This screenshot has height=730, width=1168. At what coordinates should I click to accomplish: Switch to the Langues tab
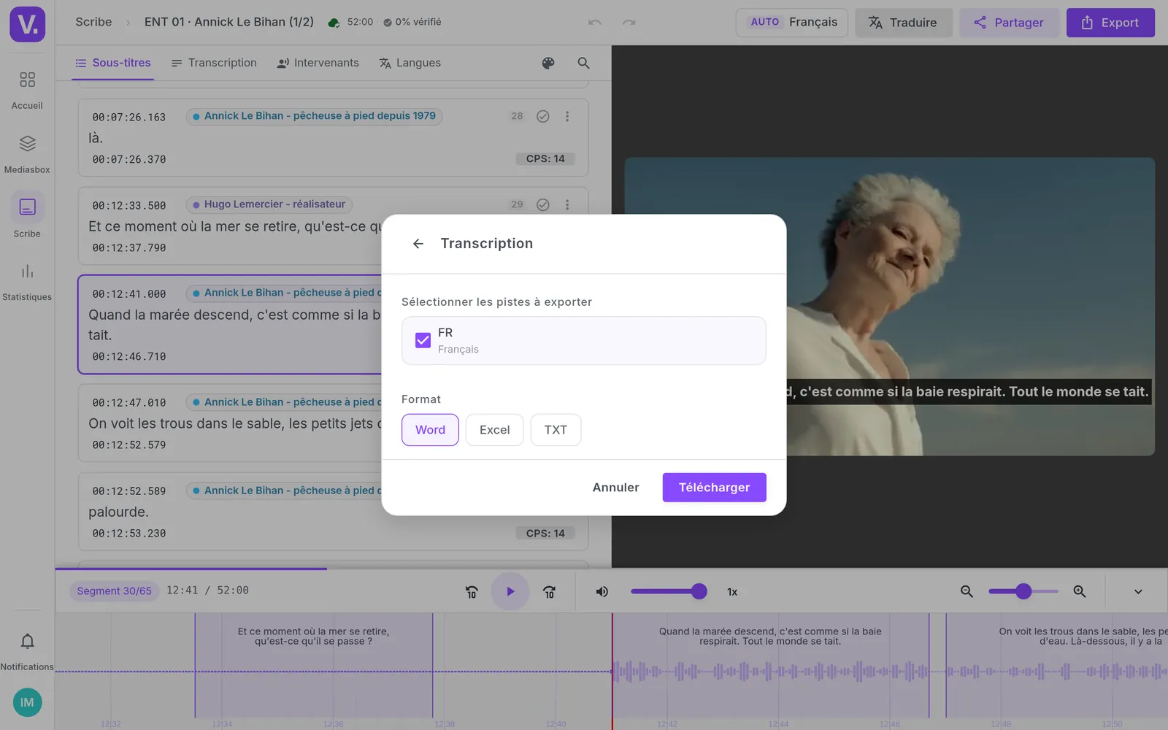point(410,64)
